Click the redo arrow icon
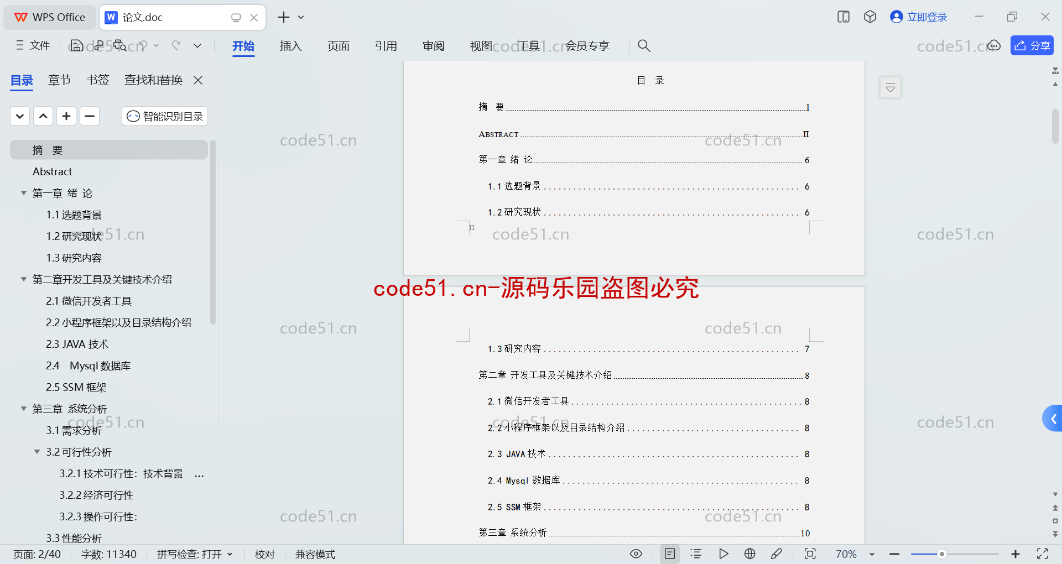 coord(176,46)
